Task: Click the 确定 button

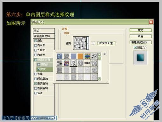Action: click(x=140, y=30)
